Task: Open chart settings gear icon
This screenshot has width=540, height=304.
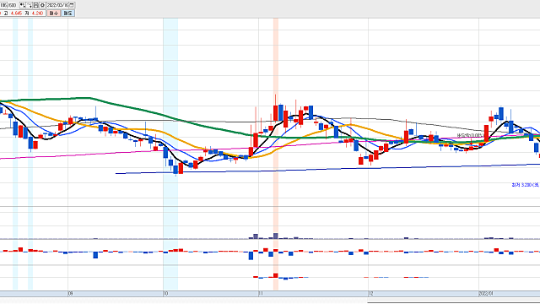Action: pos(42,5)
